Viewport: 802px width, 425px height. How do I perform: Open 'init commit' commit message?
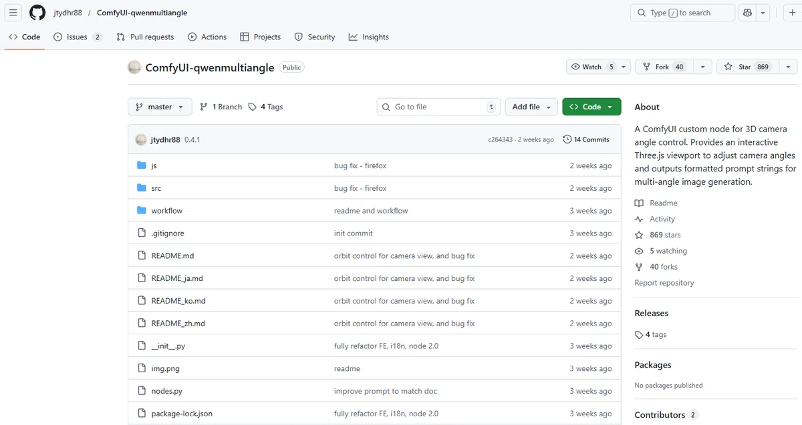pyautogui.click(x=354, y=234)
